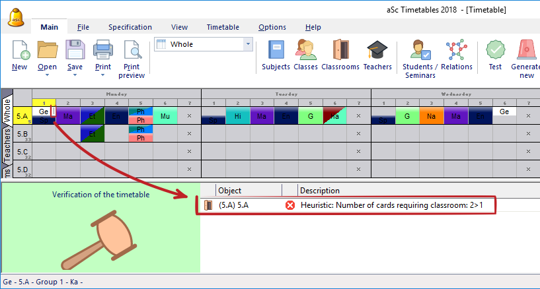This screenshot has height=289, width=540.
Task: Click the Print preview icon
Action: tap(132, 51)
